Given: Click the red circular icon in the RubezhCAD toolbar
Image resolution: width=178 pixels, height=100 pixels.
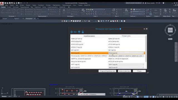Looking at the screenshot, I should pos(115,21).
